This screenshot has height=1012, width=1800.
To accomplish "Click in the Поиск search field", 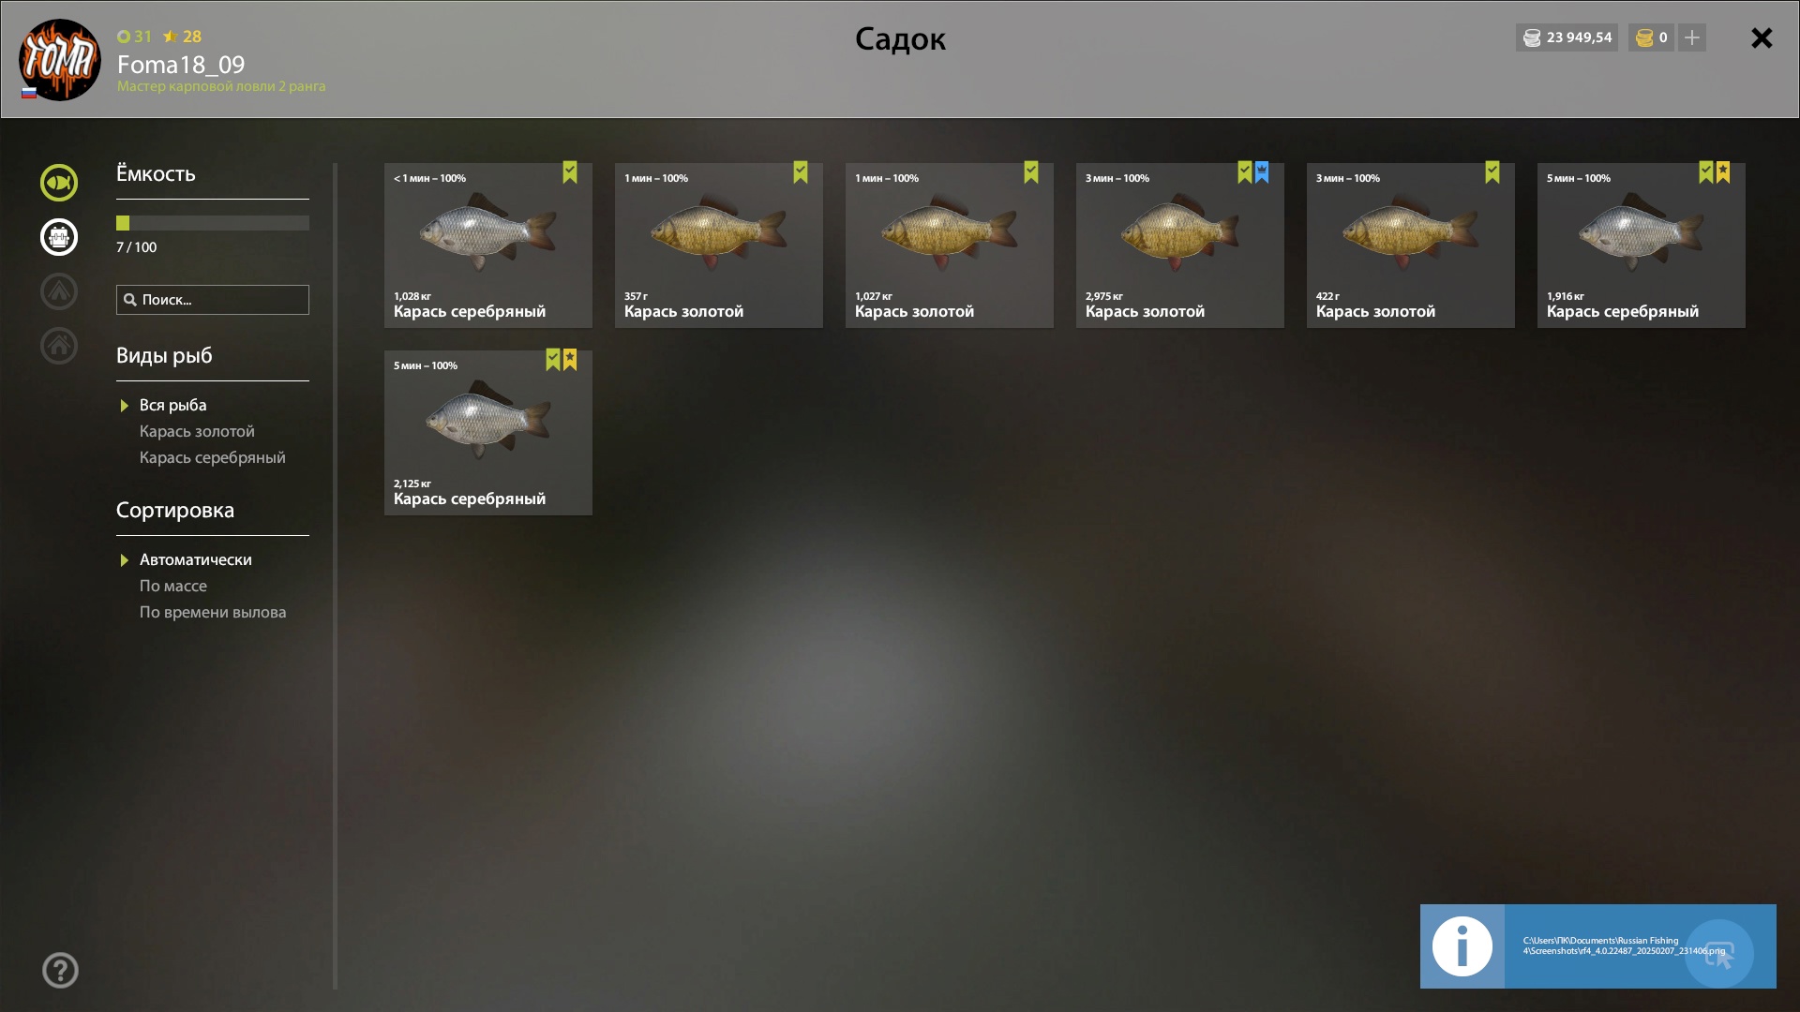I will pos(213,300).
